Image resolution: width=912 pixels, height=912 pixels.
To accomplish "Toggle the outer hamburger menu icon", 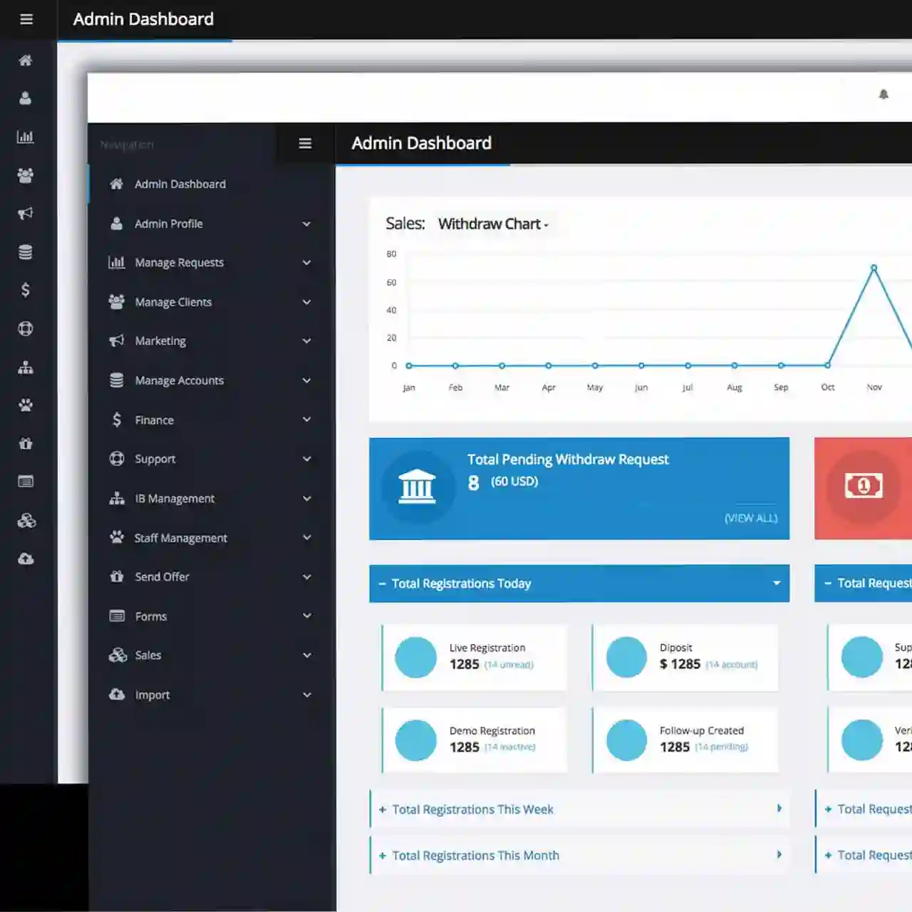I will [26, 19].
